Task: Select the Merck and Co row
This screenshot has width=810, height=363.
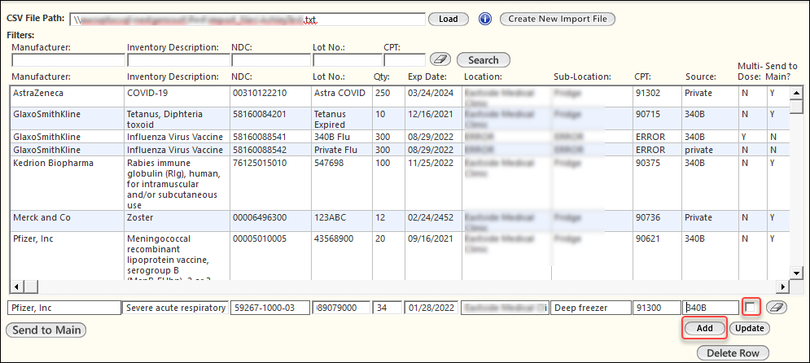Action: tap(401, 221)
